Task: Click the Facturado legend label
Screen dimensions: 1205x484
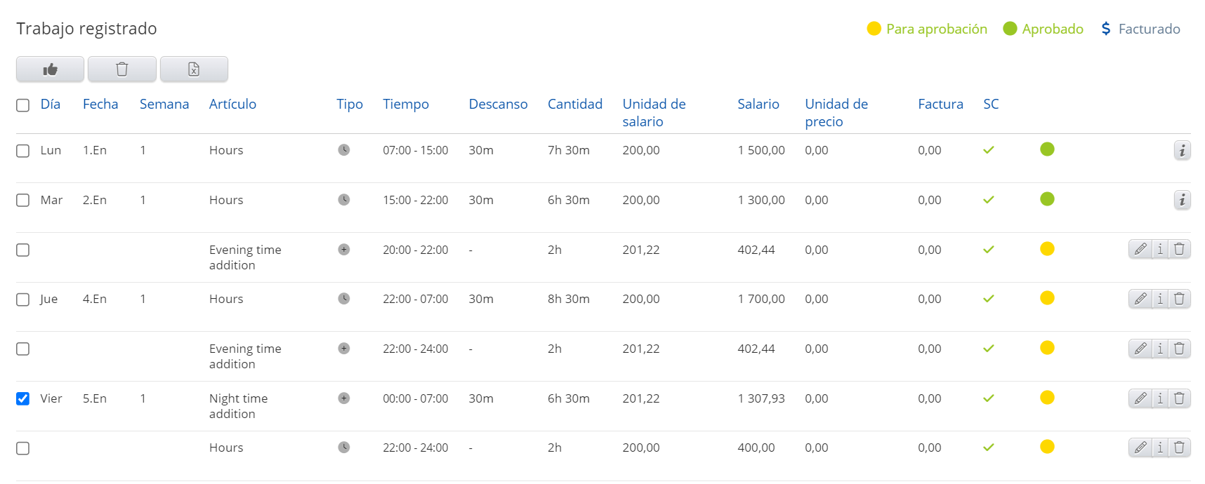Action: [x=1149, y=29]
